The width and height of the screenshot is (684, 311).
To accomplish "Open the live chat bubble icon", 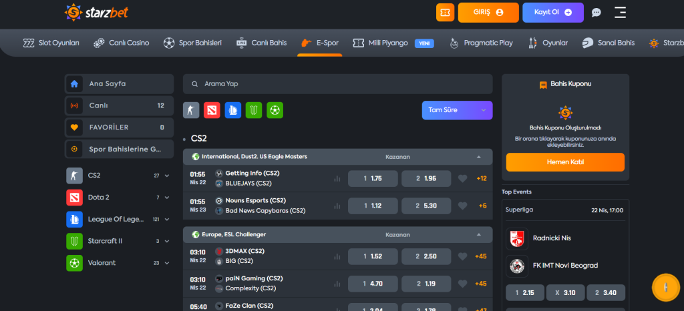I will point(596,13).
